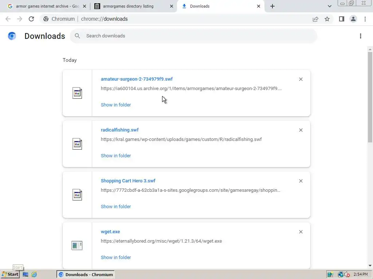Click the muted volume tray icon
Image resolution: width=373 pixels, height=279 pixels.
point(347,275)
